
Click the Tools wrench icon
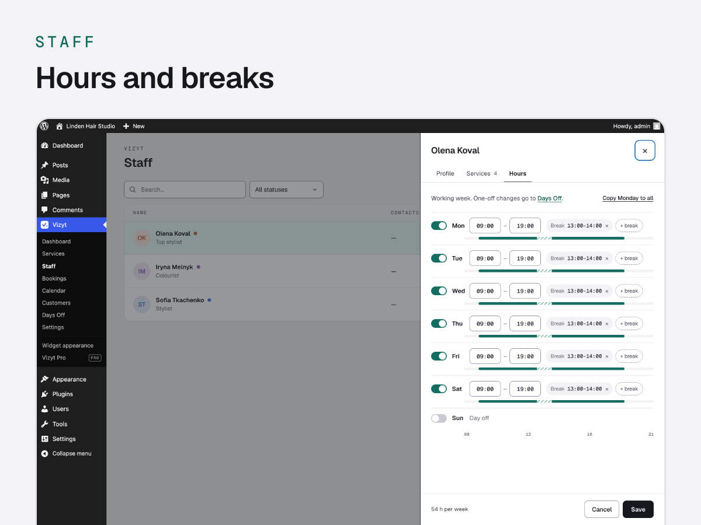[x=45, y=424]
